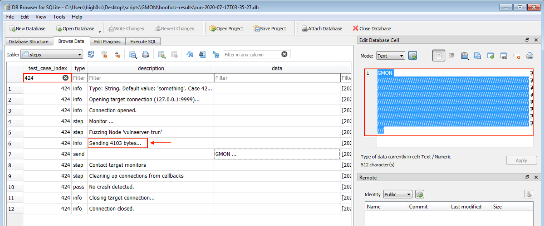Open the Write Changes toolbar action
544x226 pixels.
(126, 28)
